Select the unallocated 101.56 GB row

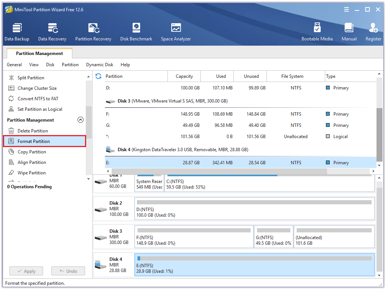pyautogui.click(x=241, y=136)
